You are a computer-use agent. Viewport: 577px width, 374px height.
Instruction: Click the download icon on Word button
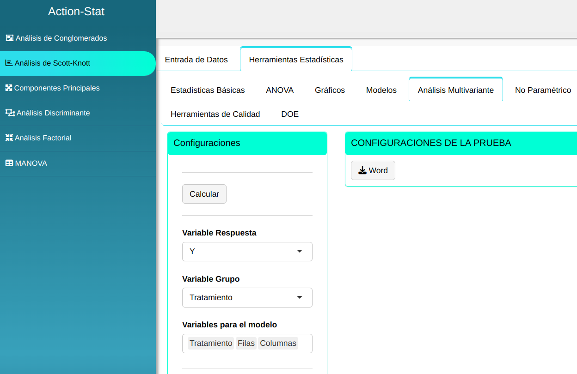362,170
